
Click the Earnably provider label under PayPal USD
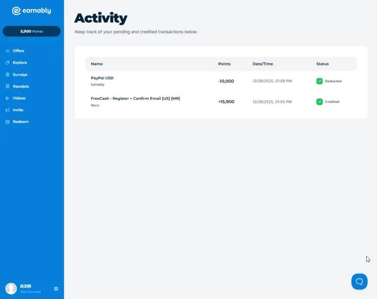point(98,85)
